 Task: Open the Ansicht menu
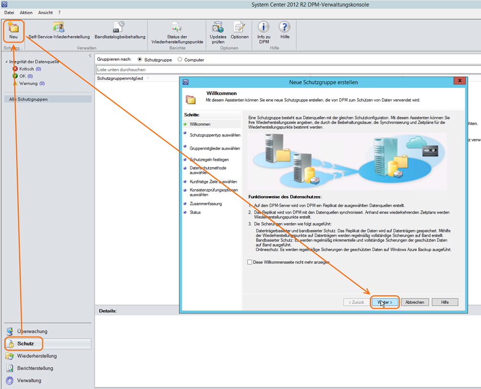[x=46, y=12]
